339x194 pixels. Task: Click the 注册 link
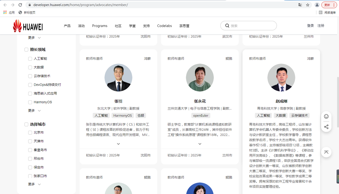321,25
